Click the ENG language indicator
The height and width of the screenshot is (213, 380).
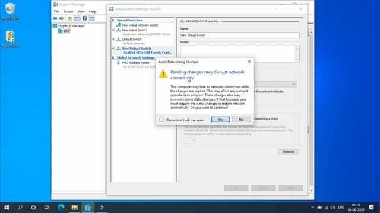click(x=341, y=208)
